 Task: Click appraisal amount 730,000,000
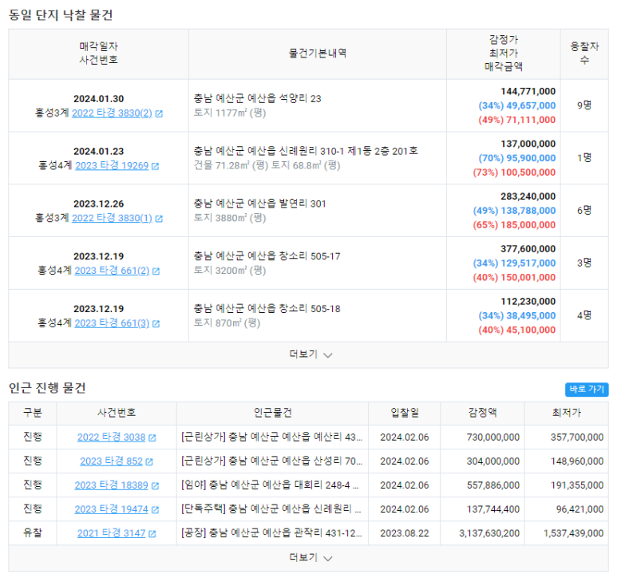(x=493, y=437)
